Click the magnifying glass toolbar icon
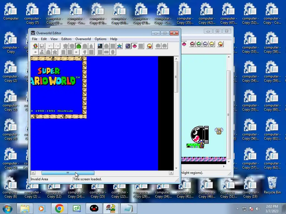Screen dimensions: 286x214 coord(128,46)
